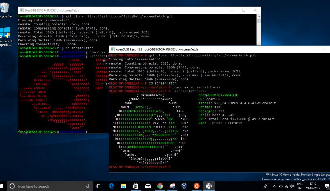Click the Ubuntu foss terminal title bar icon
The width and height of the screenshot is (330, 191).
(x=22, y=10)
